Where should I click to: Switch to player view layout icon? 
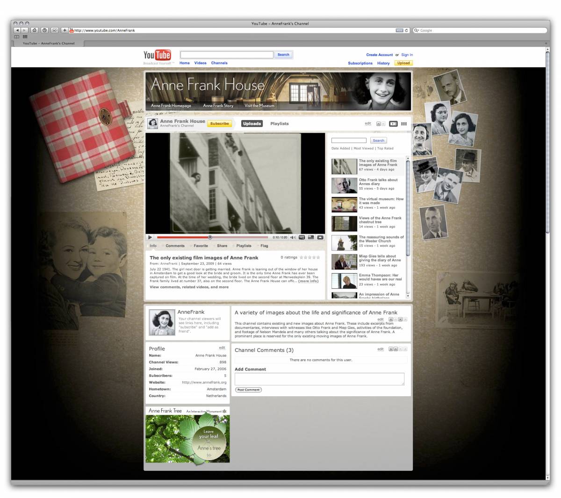pyautogui.click(x=394, y=124)
